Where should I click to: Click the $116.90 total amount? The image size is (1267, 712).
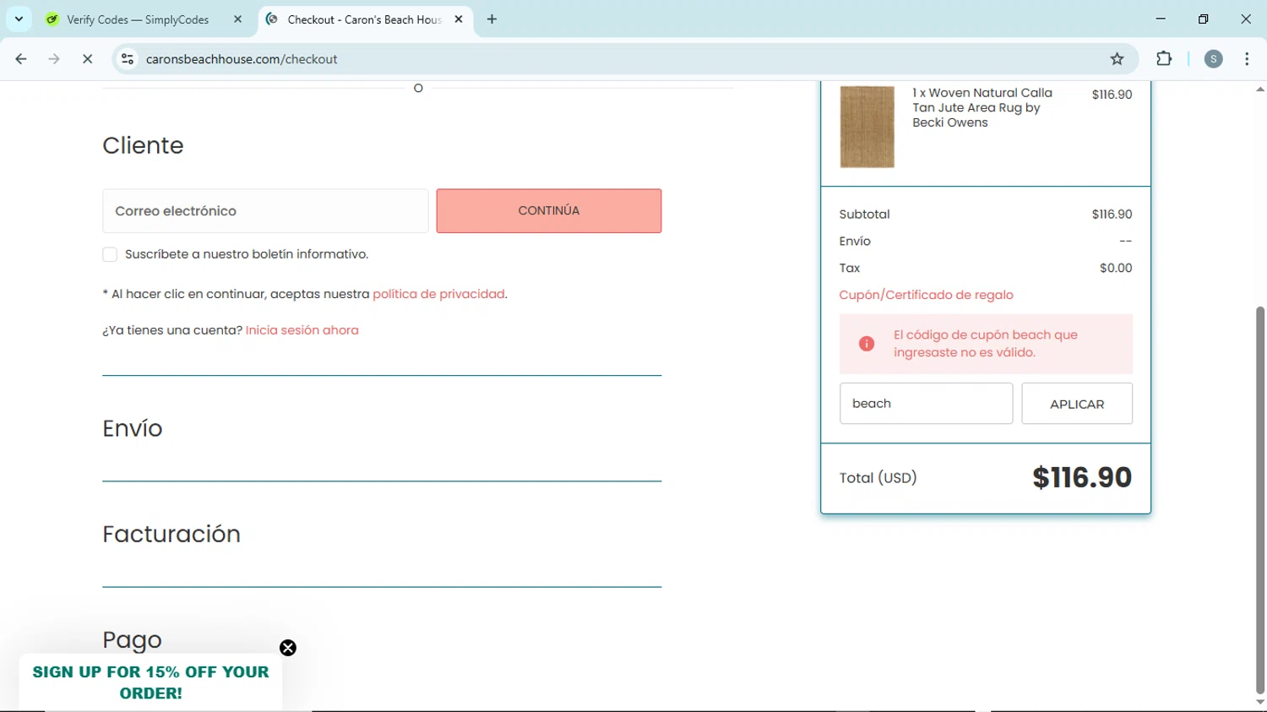click(x=1082, y=477)
